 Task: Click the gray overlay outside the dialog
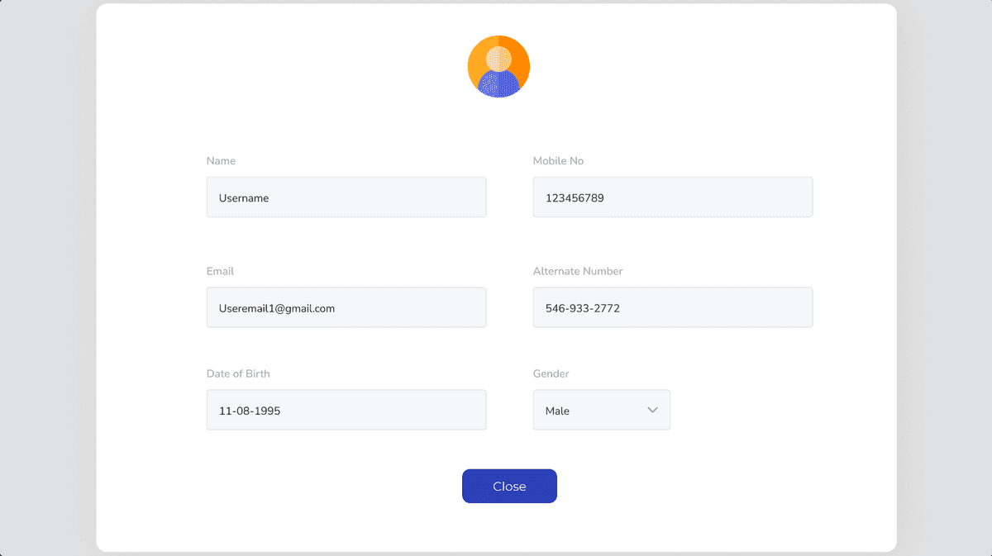tap(47, 278)
